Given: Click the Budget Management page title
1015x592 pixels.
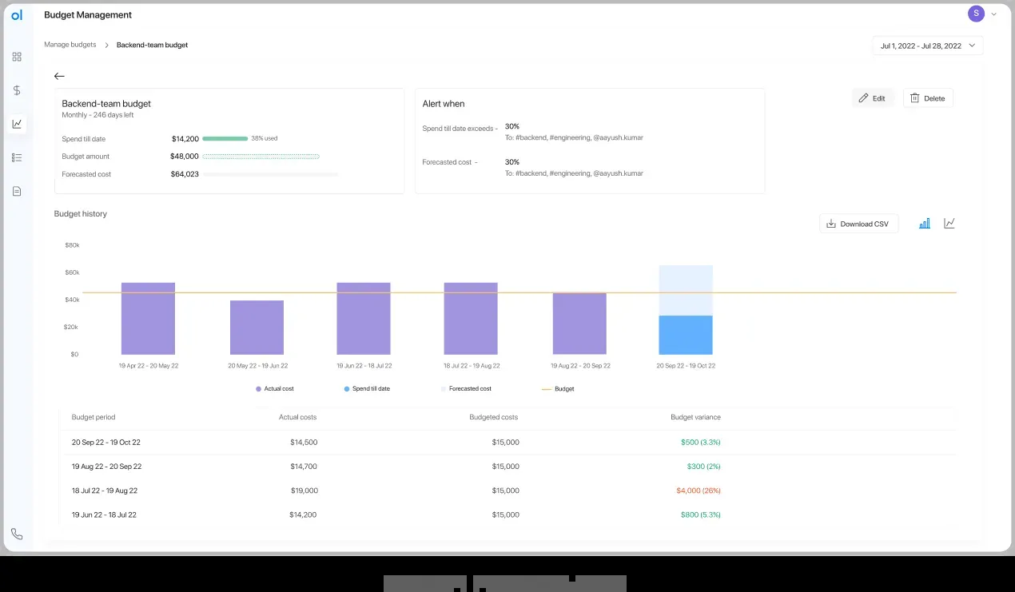Looking at the screenshot, I should [x=88, y=15].
